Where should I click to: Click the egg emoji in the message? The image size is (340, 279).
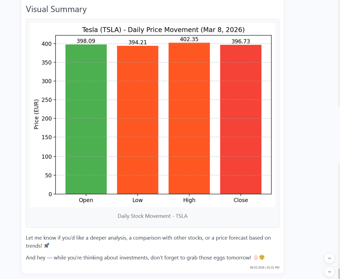click(x=256, y=258)
